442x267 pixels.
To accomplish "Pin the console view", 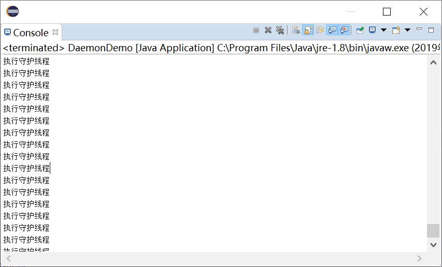I will [360, 30].
